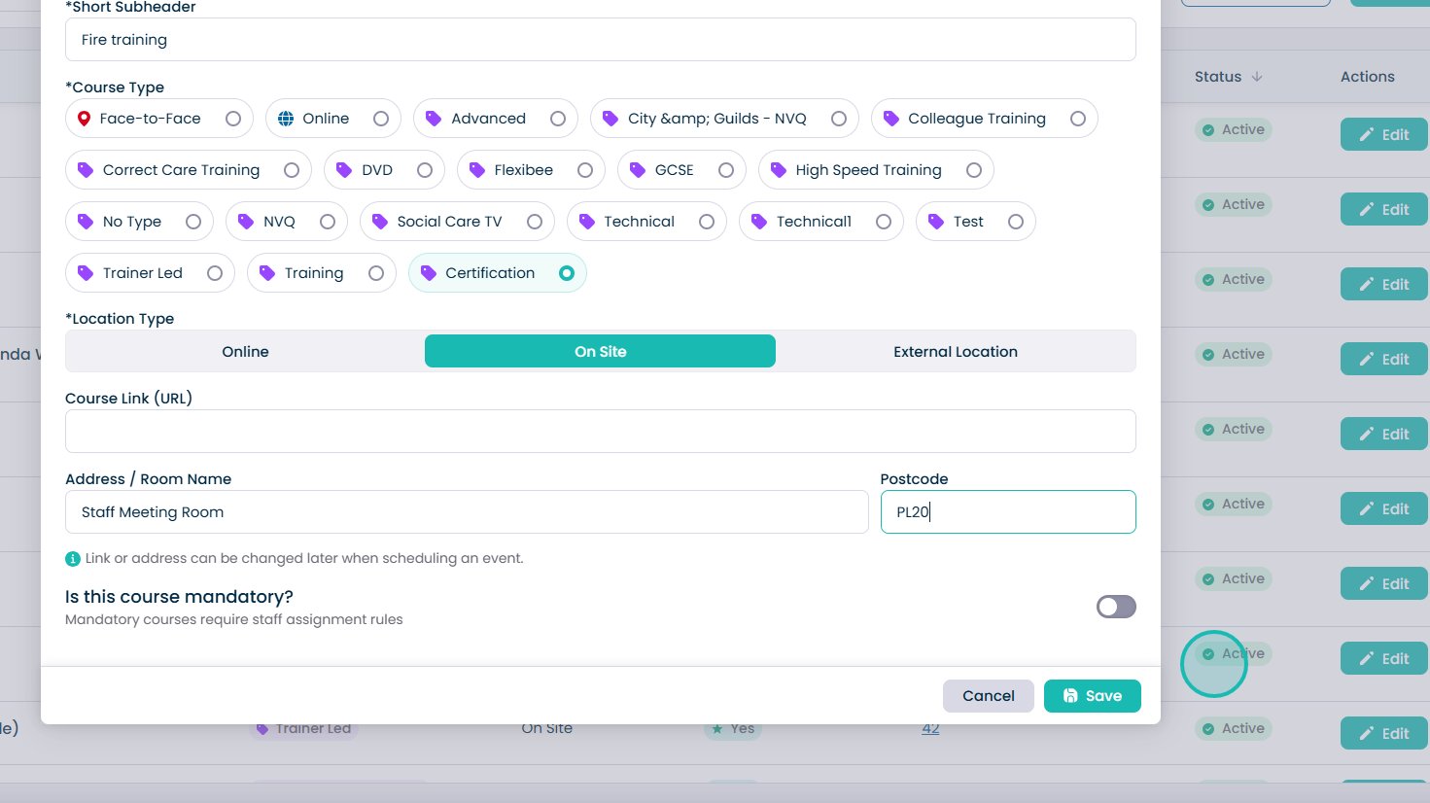This screenshot has width=1430, height=803.
Task: Click the selected Certification radio button
Action: [567, 273]
